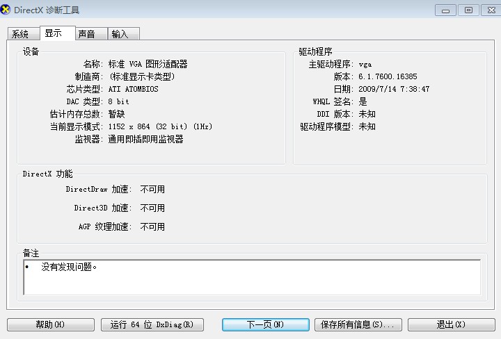Viewport: 501px width, 339px height.
Task: Click 驱动程序模型 value 未知
Action: [x=367, y=126]
